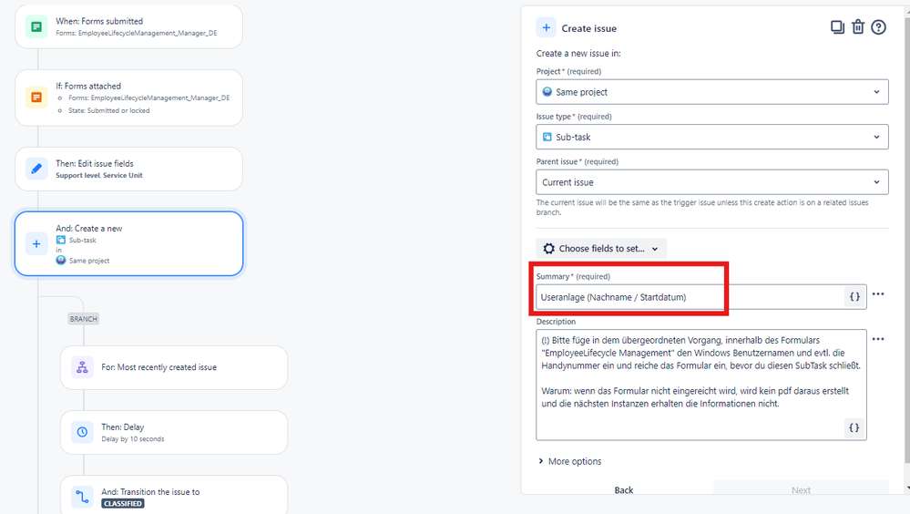
Task: Select the Then: Delay by 10 seconds card
Action: (x=174, y=433)
